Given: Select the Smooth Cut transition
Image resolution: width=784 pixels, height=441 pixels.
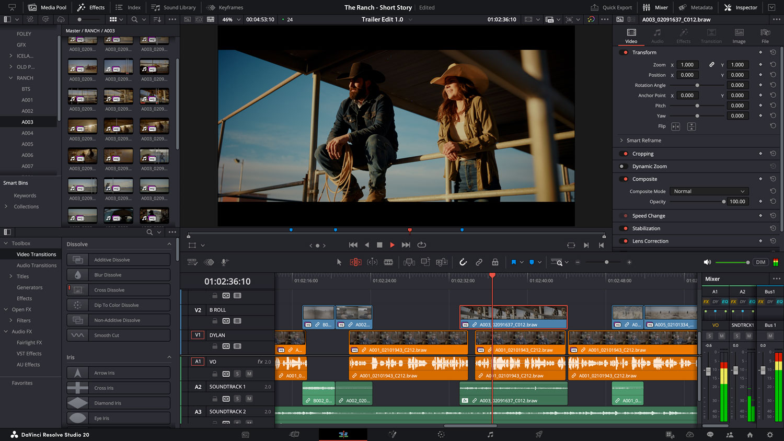Looking at the screenshot, I should (x=119, y=335).
